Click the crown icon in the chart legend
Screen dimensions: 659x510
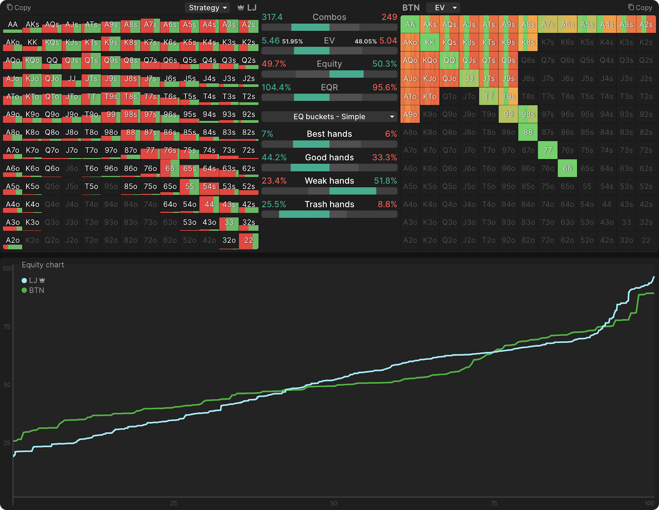pyautogui.click(x=42, y=280)
